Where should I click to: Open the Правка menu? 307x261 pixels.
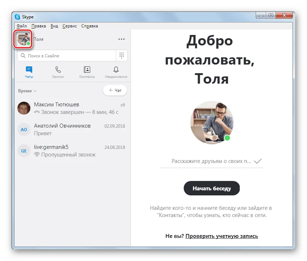point(39,26)
